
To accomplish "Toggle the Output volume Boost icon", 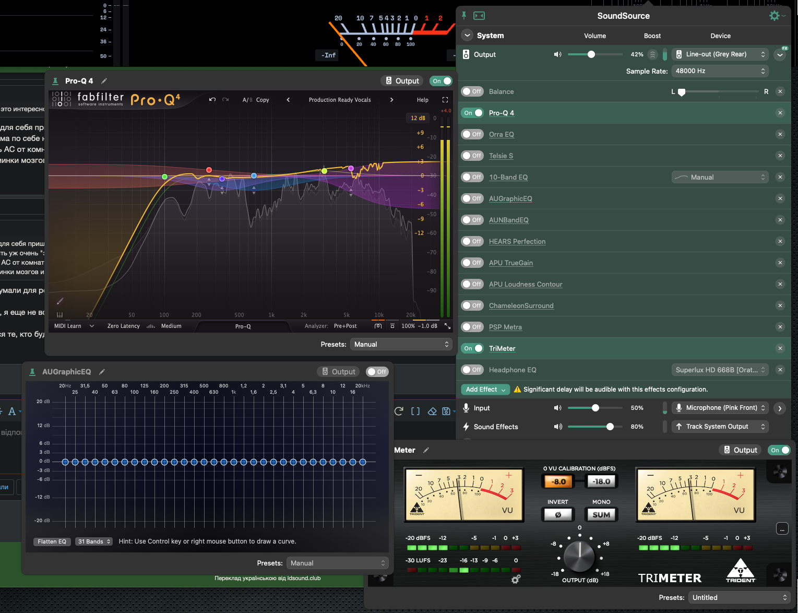I will [652, 54].
